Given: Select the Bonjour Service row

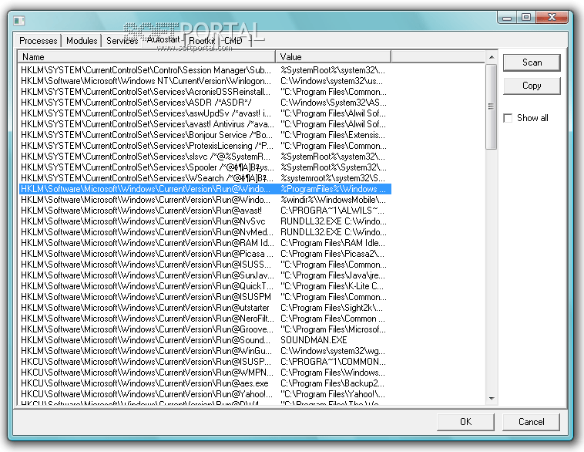Looking at the screenshot, I should [x=205, y=135].
